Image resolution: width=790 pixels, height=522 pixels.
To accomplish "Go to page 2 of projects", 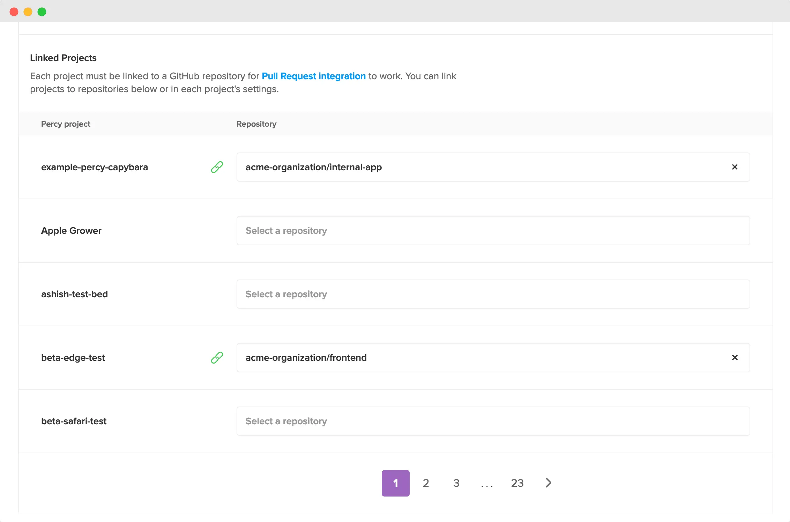I will (x=426, y=483).
